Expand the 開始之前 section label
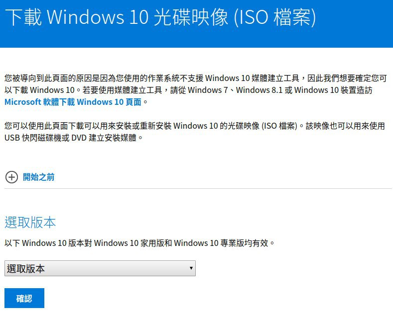393x314 pixels. pos(38,177)
